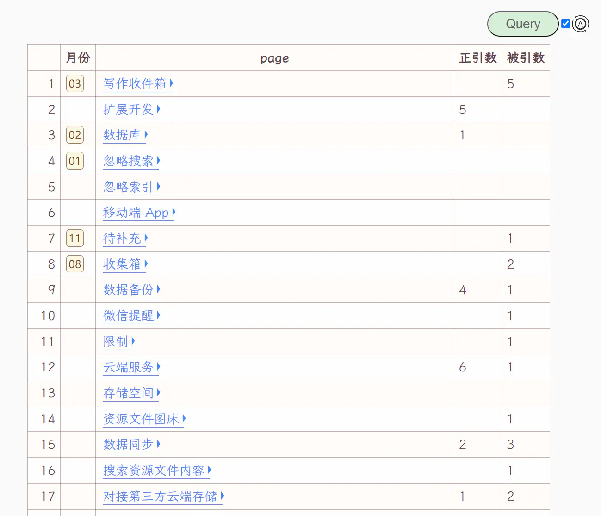601x516 pixels.
Task: Click the arrow after 待补充
Action: coord(146,238)
